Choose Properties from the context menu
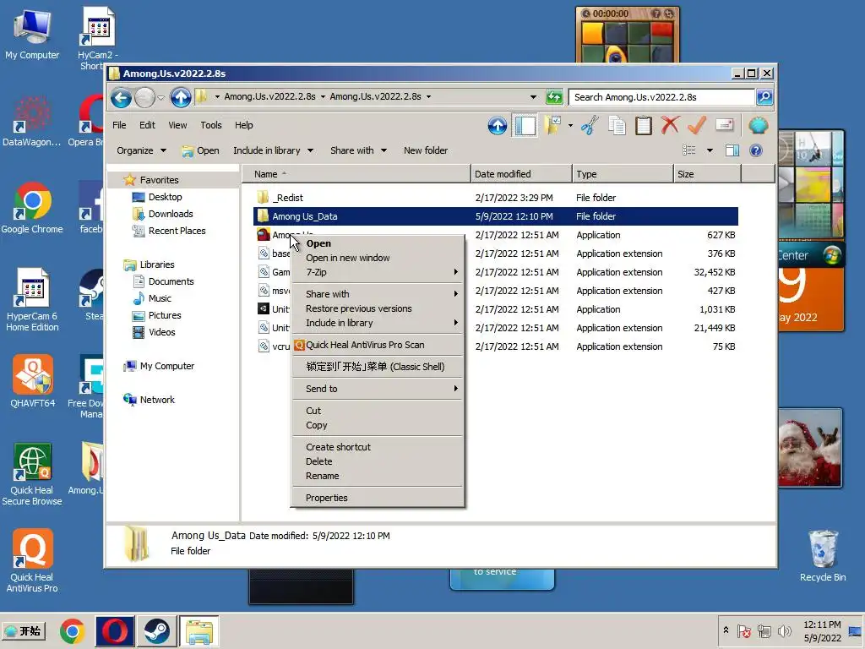This screenshot has height=649, width=865. pos(378,498)
